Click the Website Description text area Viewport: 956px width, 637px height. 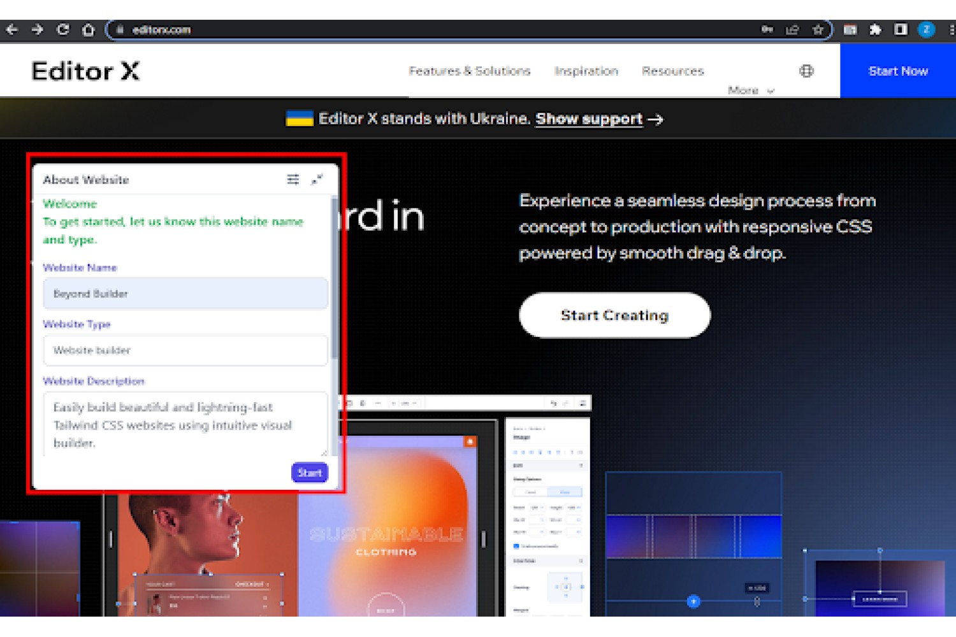pos(185,424)
